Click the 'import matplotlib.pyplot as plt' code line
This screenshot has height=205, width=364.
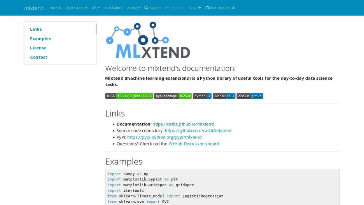coord(143,179)
